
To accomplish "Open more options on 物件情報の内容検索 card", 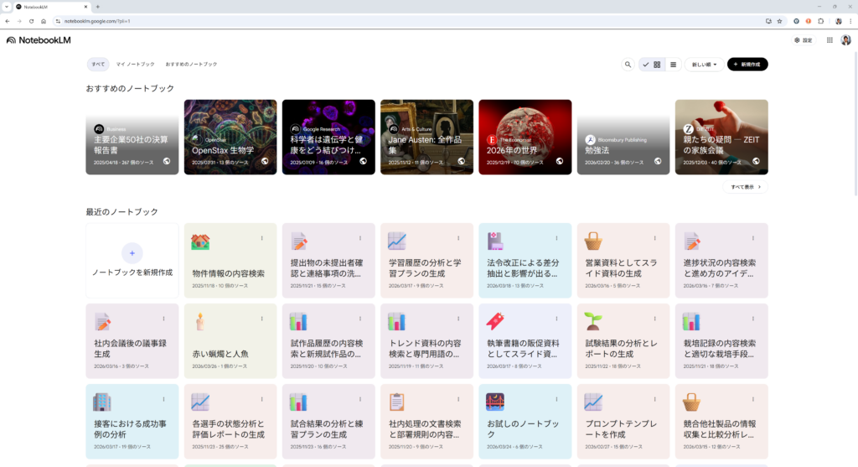I will (x=261, y=238).
